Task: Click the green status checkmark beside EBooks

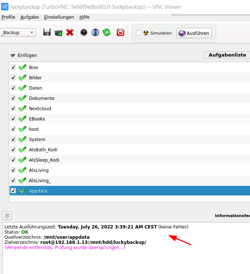Action: [22, 119]
